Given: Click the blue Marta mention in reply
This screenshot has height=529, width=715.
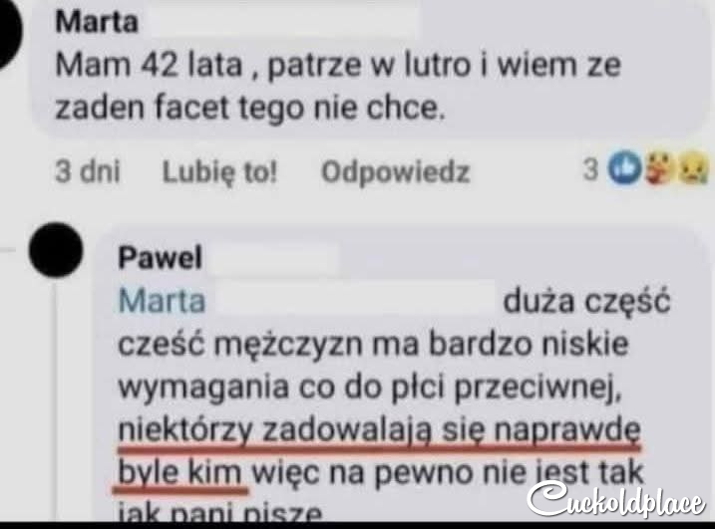Looking at the screenshot, I should coord(162,301).
